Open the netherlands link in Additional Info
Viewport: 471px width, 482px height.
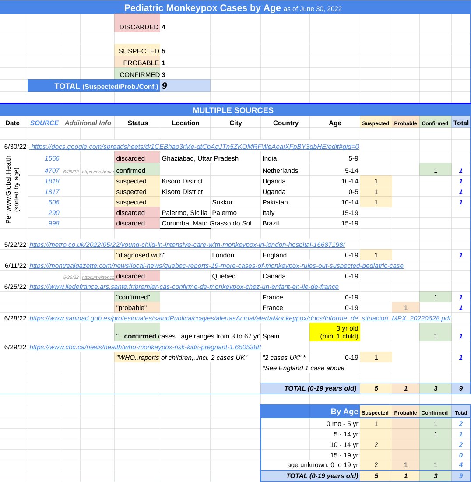[98, 172]
